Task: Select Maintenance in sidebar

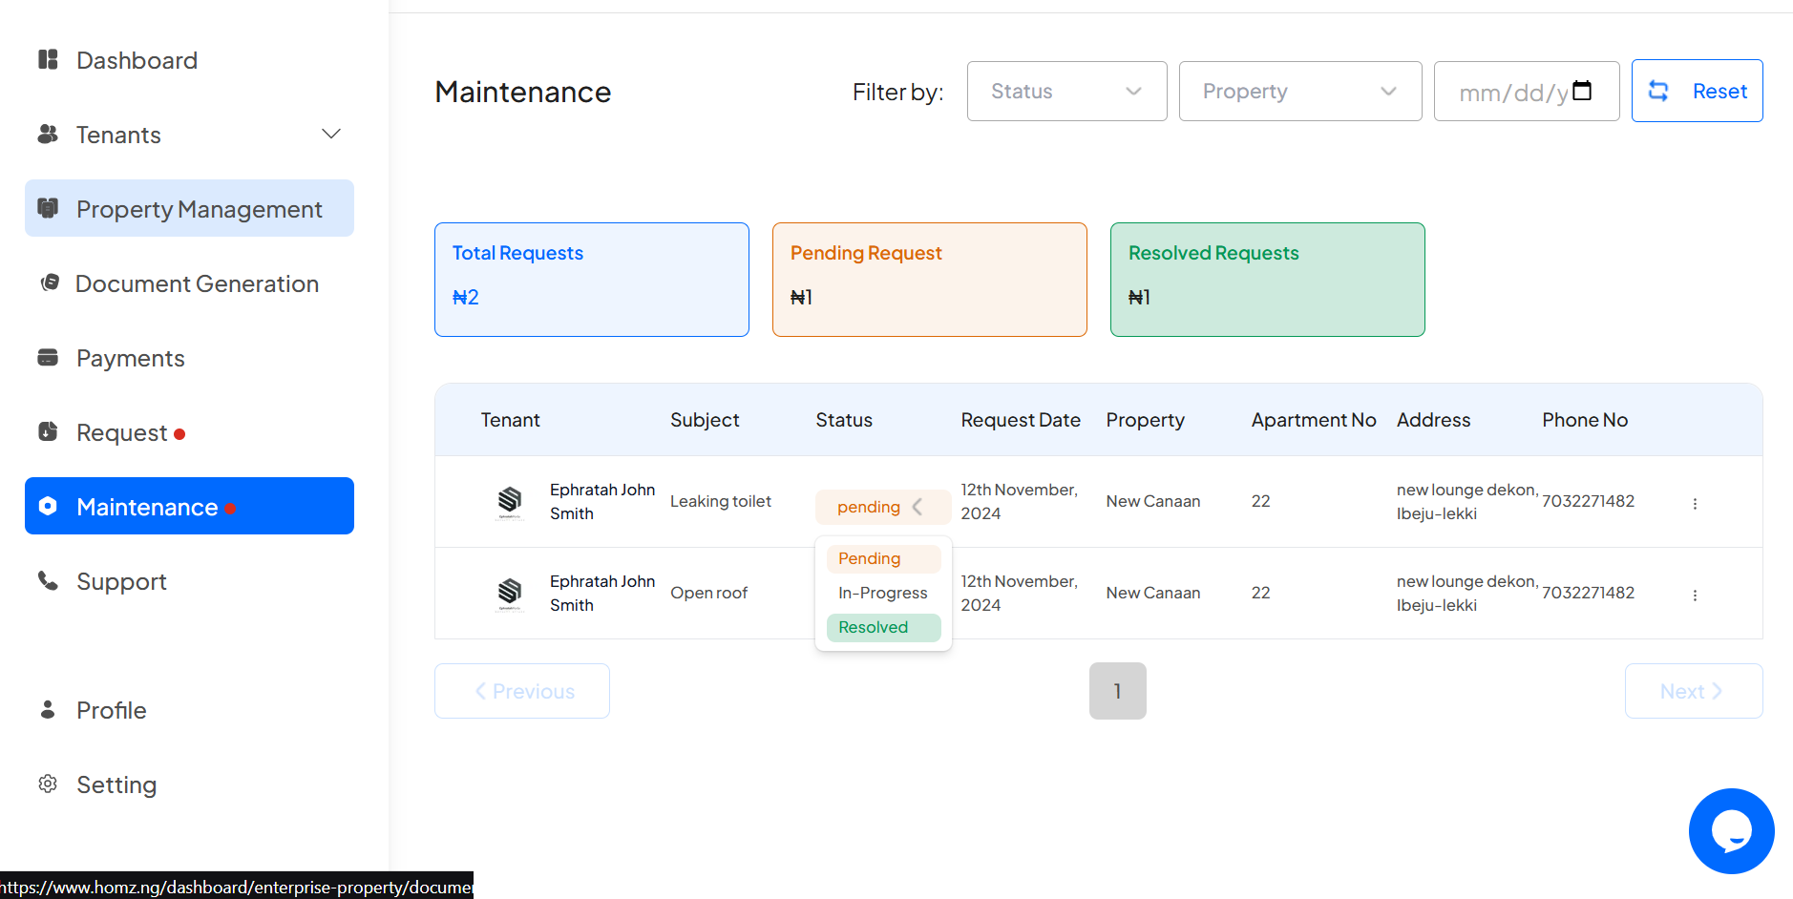Action: pos(189,506)
